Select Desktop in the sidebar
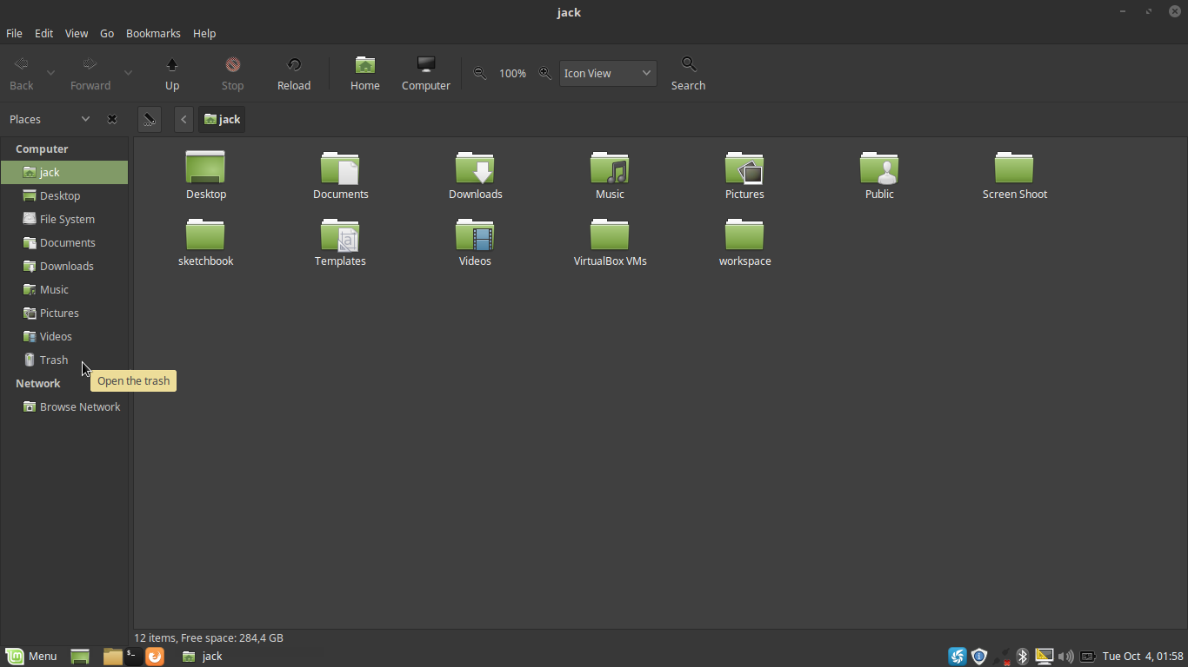 64,195
